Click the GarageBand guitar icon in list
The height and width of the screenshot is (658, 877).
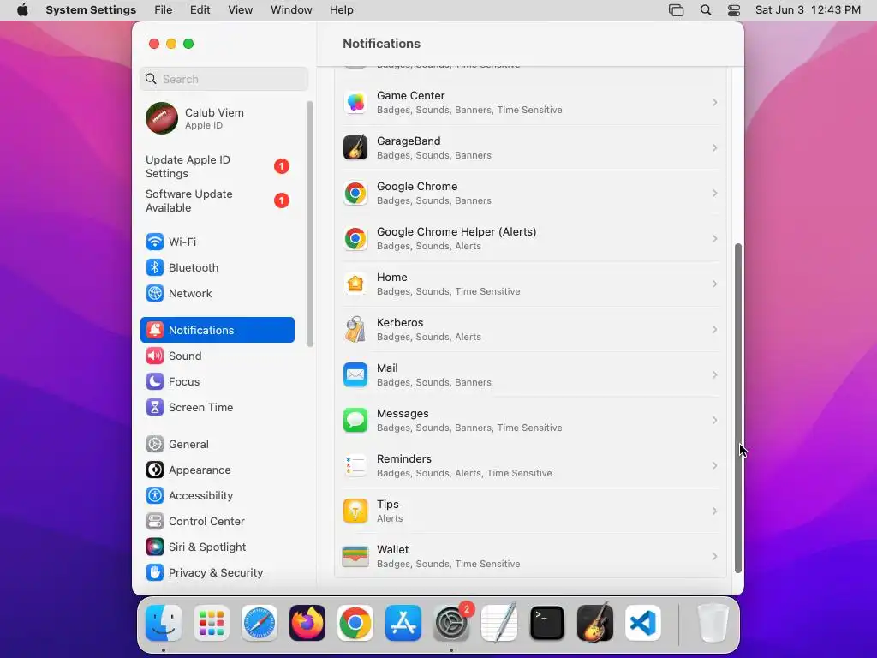coord(355,147)
